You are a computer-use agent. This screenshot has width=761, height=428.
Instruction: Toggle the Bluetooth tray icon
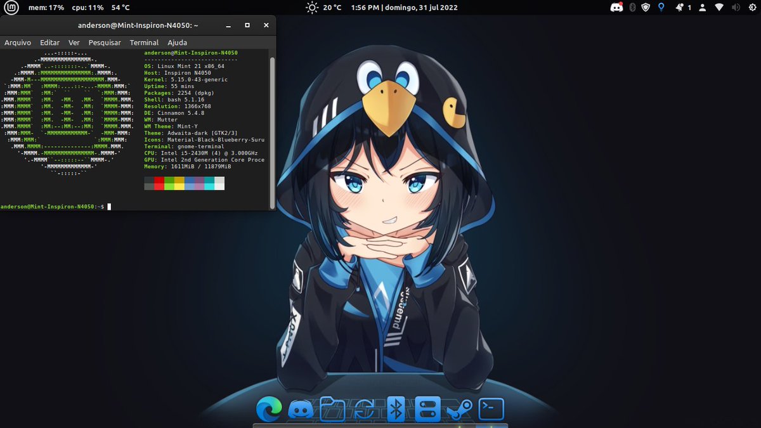(x=632, y=8)
